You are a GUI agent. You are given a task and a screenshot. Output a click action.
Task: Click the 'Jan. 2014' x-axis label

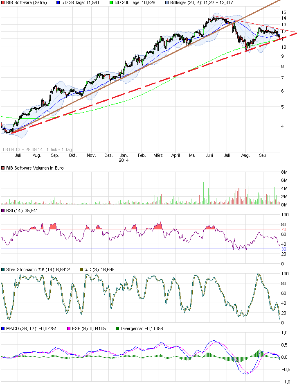(124, 158)
